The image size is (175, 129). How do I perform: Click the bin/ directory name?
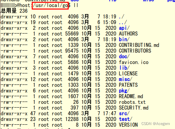(124, 40)
